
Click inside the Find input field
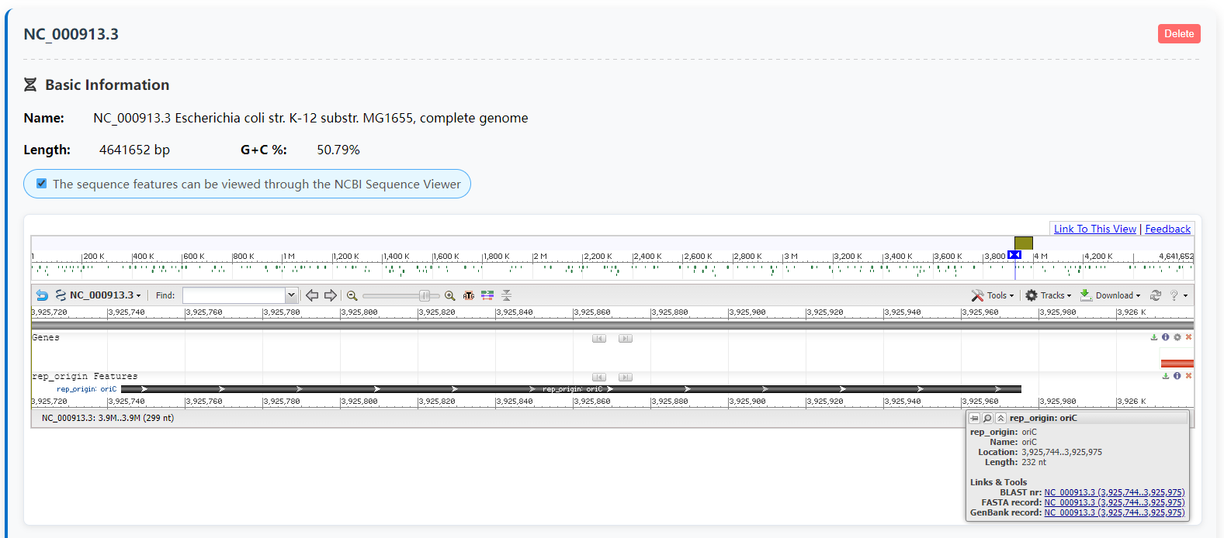pyautogui.click(x=234, y=295)
